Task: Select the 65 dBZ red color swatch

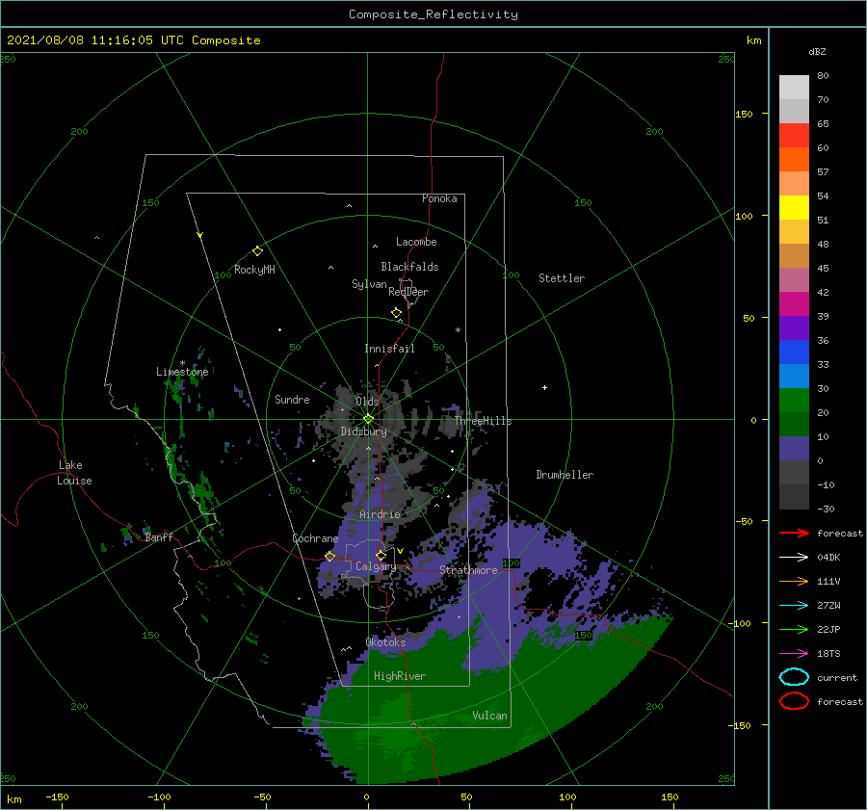Action: [x=794, y=136]
